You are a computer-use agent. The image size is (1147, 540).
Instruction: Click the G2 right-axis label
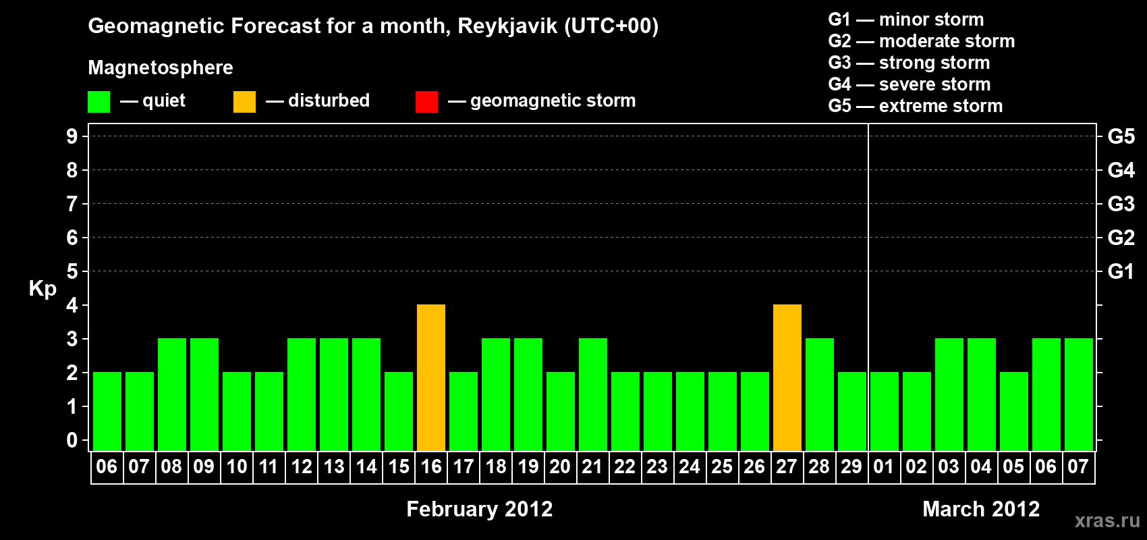pyautogui.click(x=1121, y=238)
